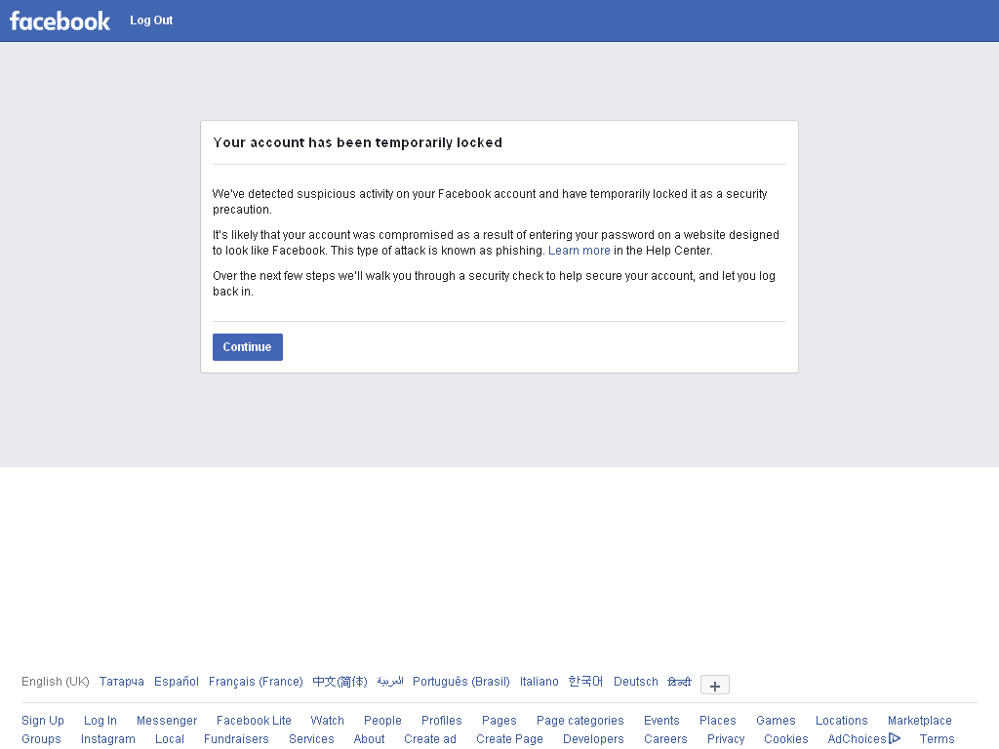Open the Cookies policy link
999x749 pixels.
click(x=785, y=739)
